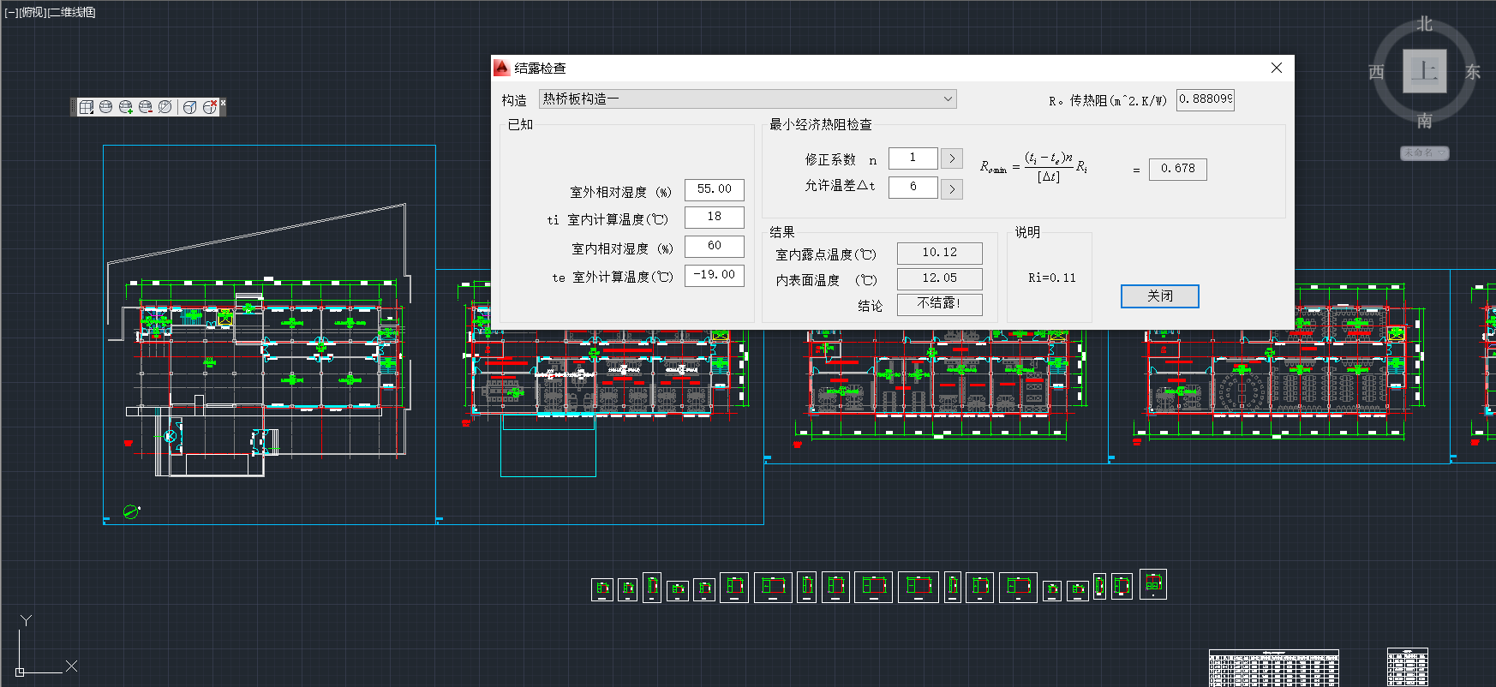Click the cube grid icon in floating toolbar
Image resolution: width=1496 pixels, height=687 pixels.
tap(86, 107)
